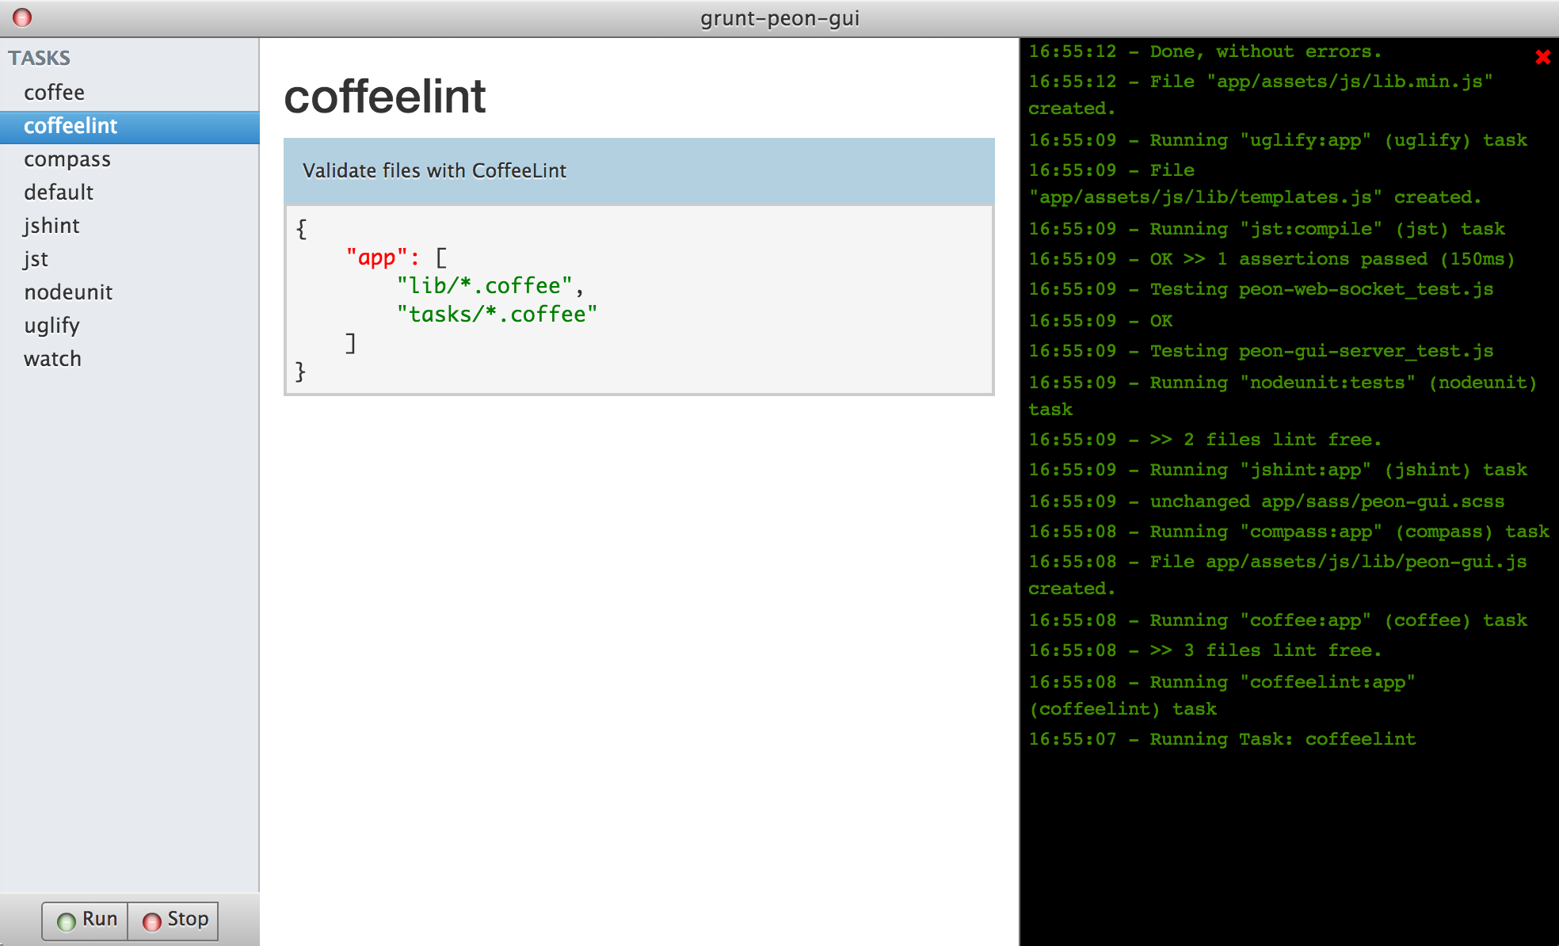The width and height of the screenshot is (1559, 946).
Task: Click '2 files lint free.' log line
Action: coord(1205,440)
